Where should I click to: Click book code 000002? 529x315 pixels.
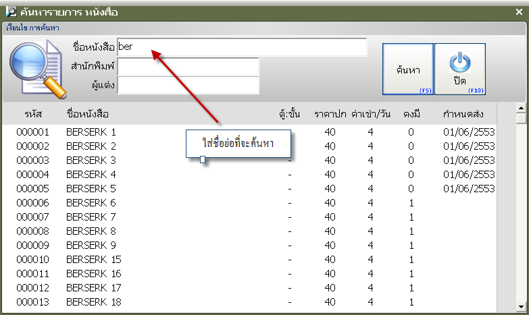[32, 146]
